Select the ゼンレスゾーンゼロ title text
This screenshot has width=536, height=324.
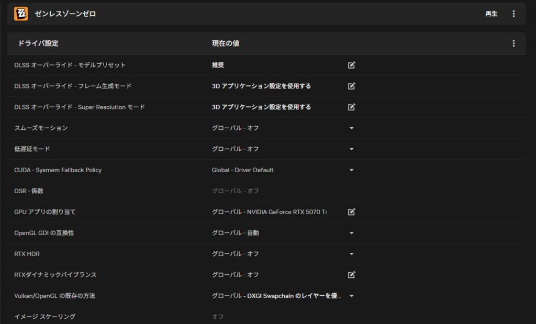[65, 14]
